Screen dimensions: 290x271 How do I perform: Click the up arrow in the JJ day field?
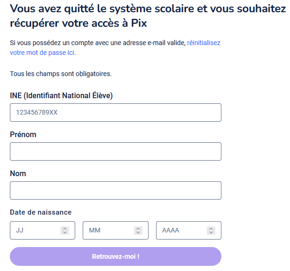coord(65,228)
